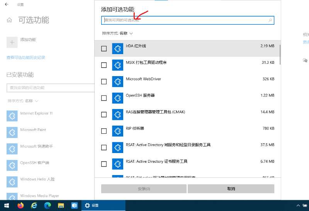Open File Explorer from the taskbar

click(61, 206)
